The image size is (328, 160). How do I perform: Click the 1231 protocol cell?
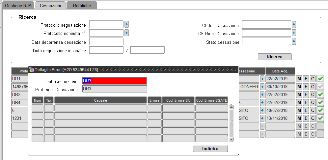click(20, 119)
